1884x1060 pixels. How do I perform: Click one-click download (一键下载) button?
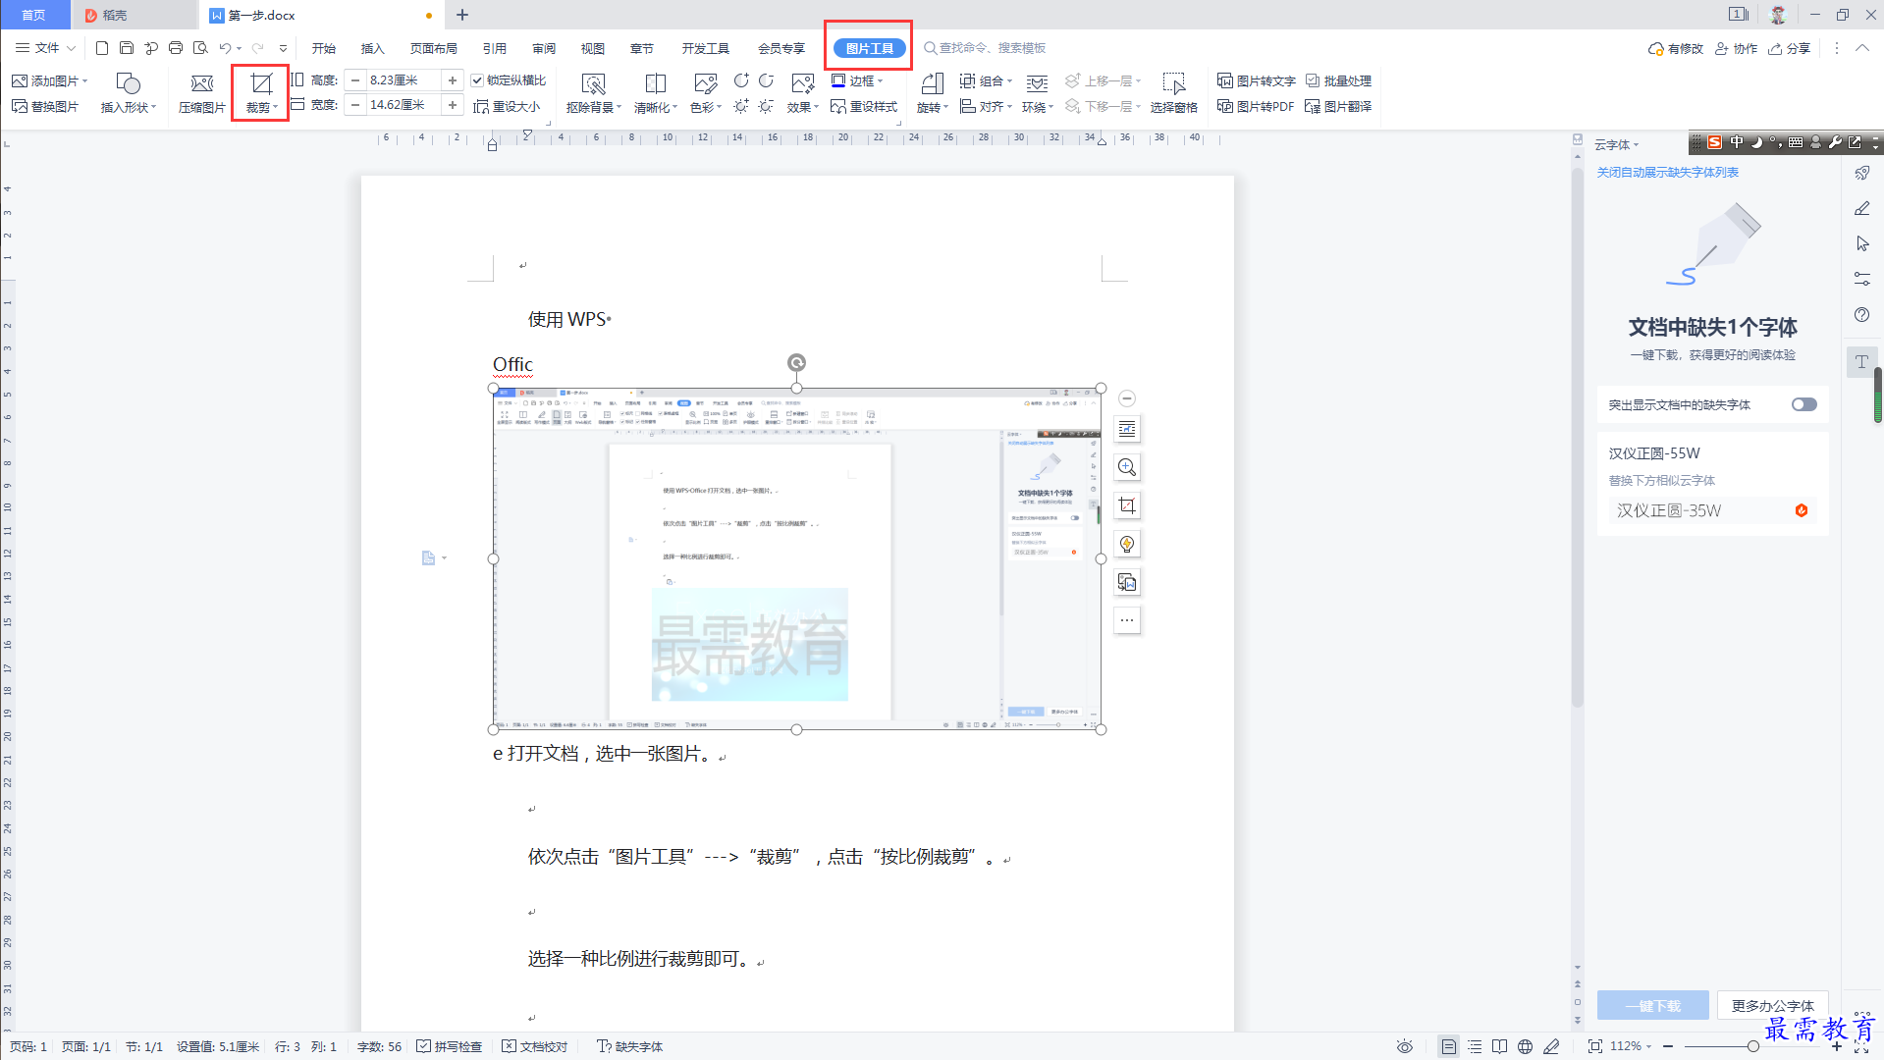(1652, 1006)
